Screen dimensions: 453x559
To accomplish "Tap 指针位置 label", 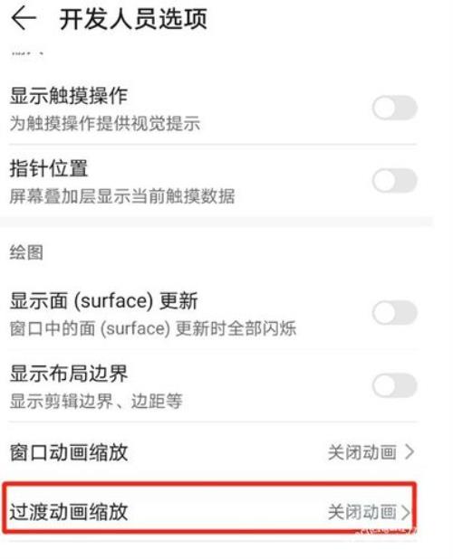I will coord(49,168).
